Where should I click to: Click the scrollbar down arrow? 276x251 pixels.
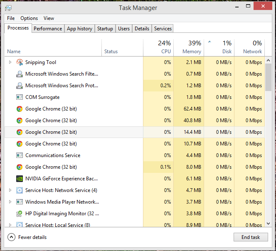(268, 224)
